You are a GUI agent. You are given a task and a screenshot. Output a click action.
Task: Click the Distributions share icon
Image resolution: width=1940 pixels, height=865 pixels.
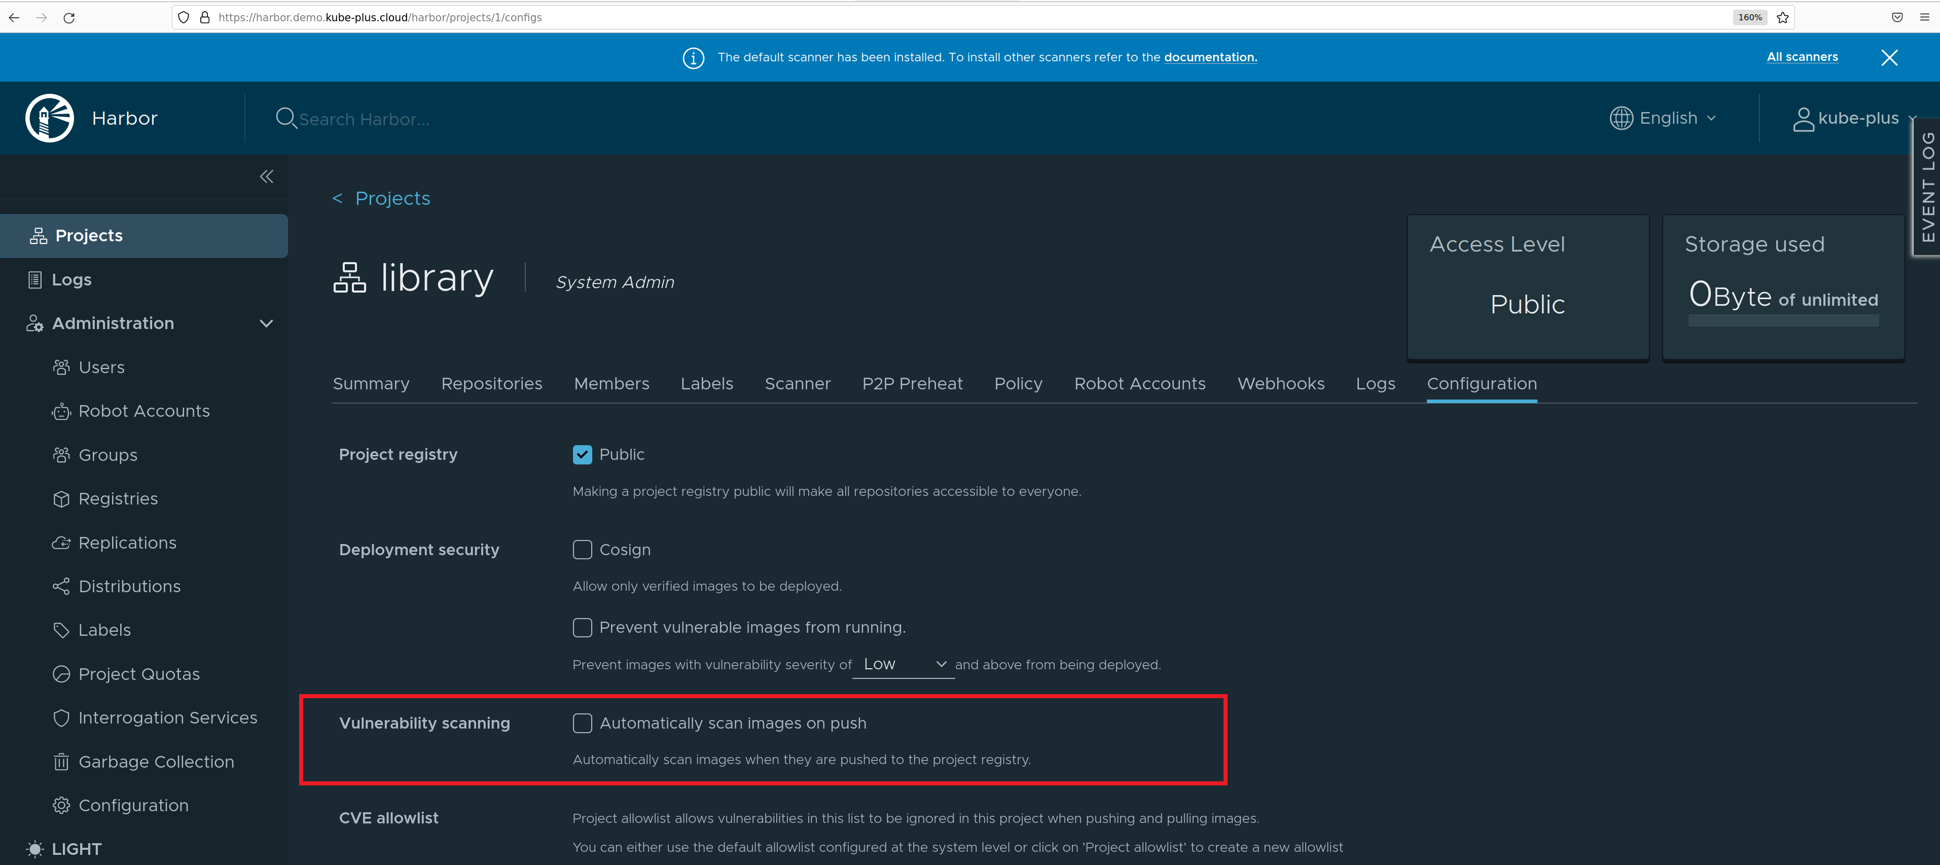(61, 587)
